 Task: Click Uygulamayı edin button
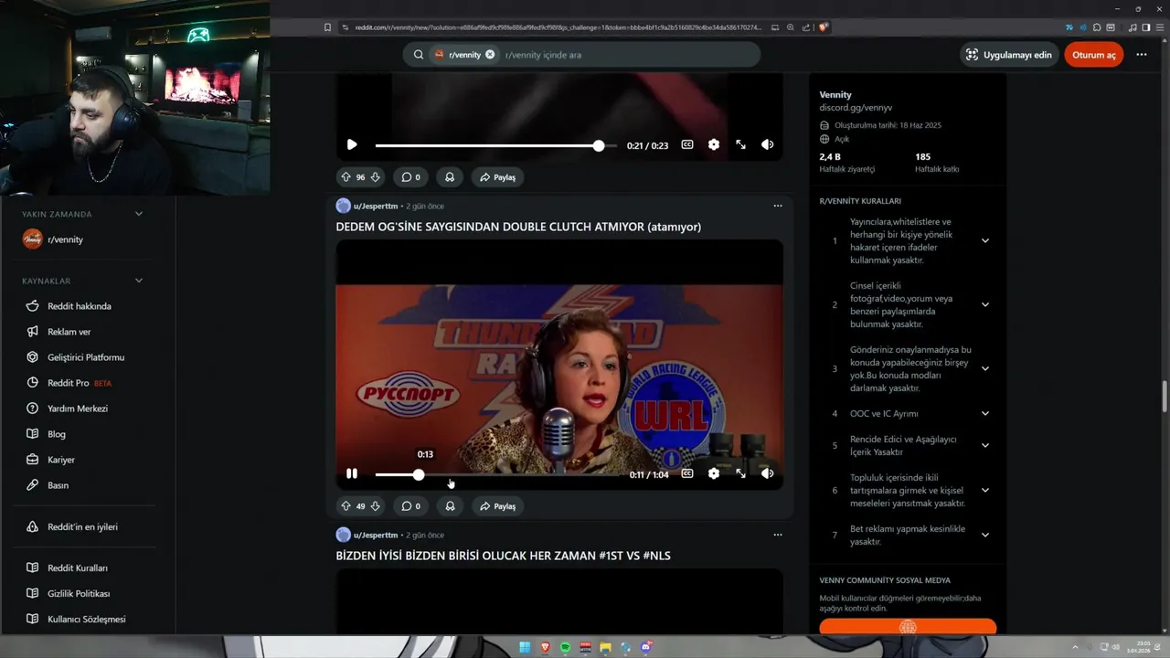click(x=1009, y=55)
